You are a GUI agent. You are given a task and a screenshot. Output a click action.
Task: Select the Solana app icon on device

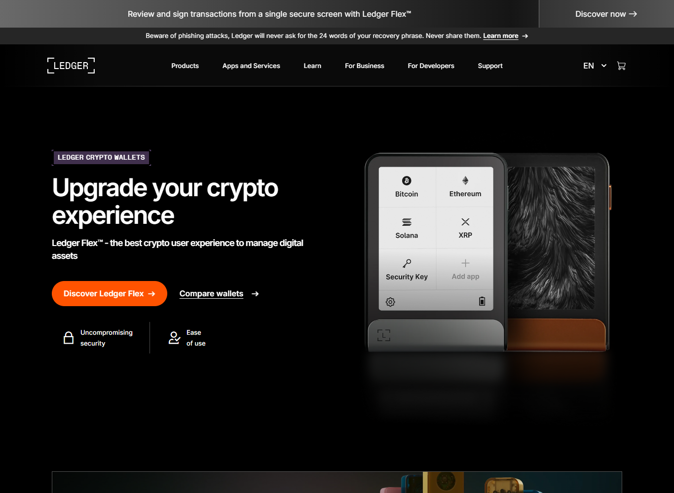tap(407, 222)
